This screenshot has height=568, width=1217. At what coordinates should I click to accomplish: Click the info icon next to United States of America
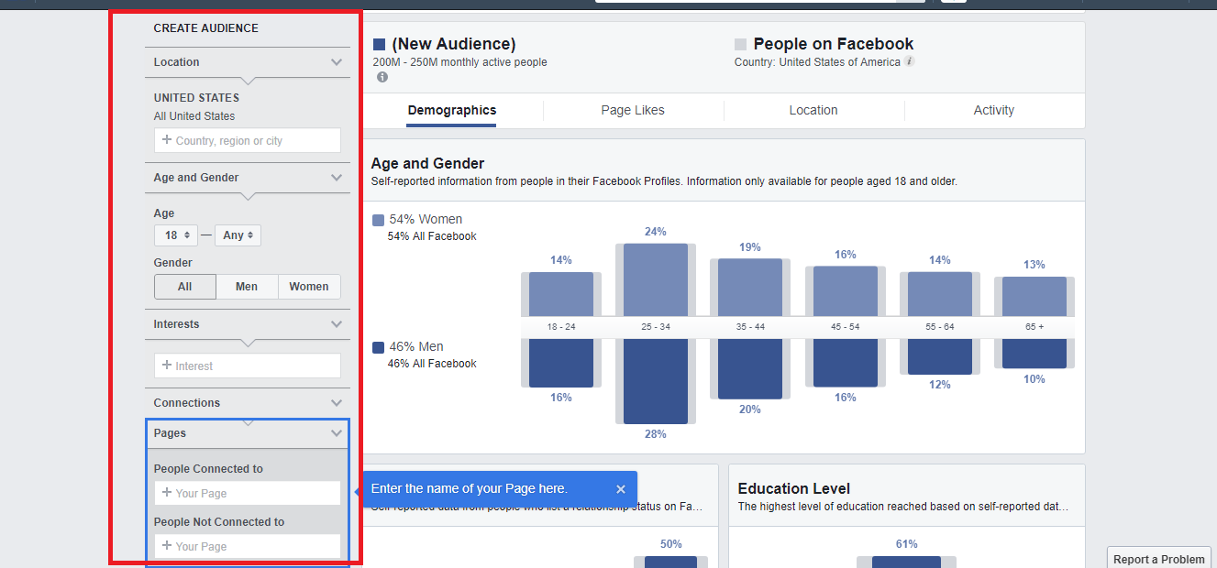click(x=909, y=61)
